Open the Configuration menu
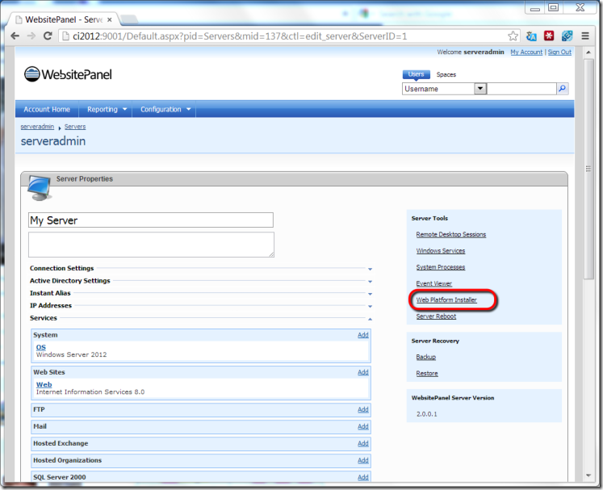The height and width of the screenshot is (490, 603). point(165,110)
